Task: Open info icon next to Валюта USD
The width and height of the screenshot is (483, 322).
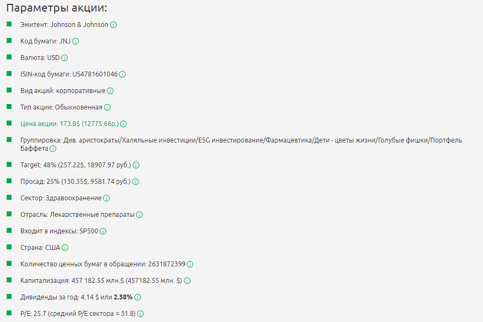Action: (64, 58)
